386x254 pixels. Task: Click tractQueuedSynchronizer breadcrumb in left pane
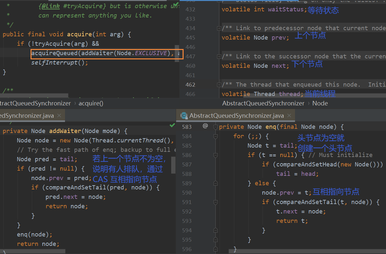click(x=35, y=103)
